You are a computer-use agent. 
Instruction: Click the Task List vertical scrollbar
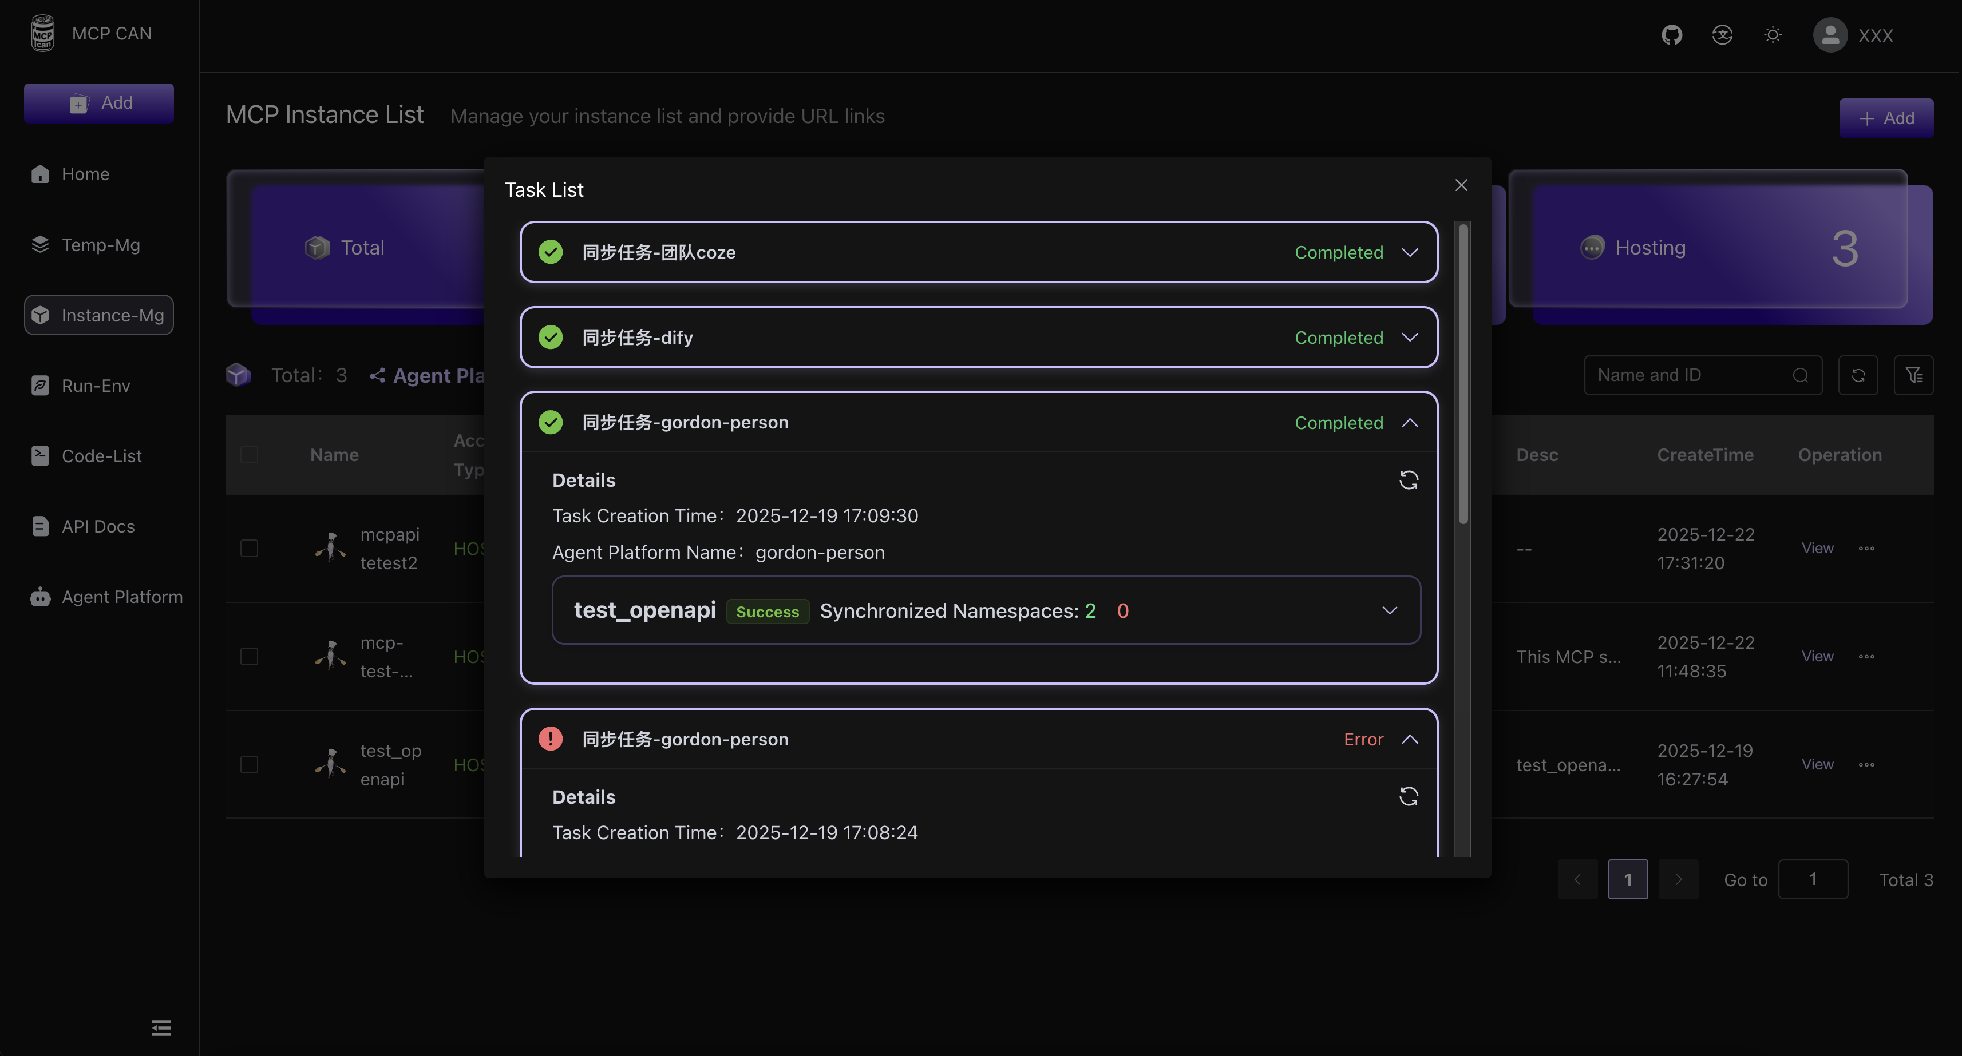coord(1462,373)
